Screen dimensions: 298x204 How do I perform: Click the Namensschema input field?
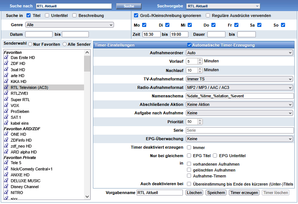coord(240,96)
